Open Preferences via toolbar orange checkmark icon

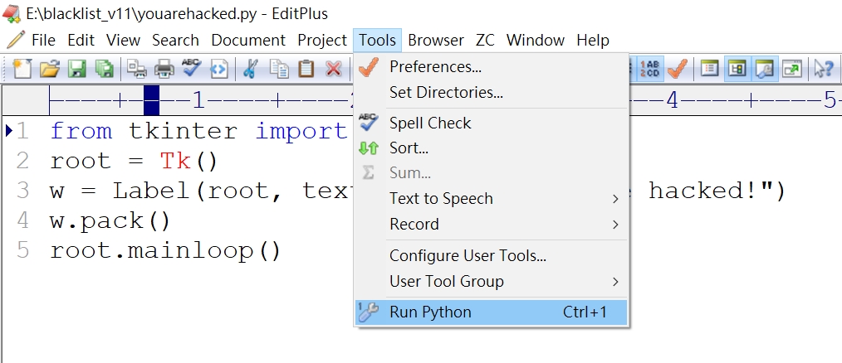[x=678, y=69]
